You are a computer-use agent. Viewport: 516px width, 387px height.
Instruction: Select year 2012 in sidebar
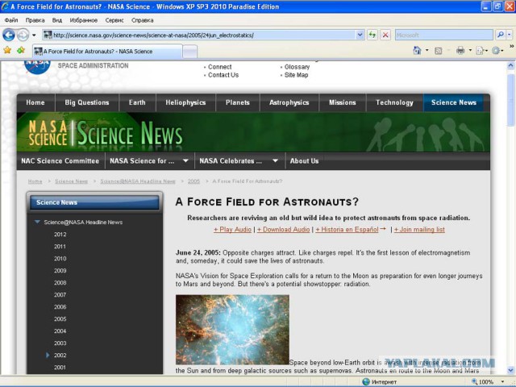pos(60,235)
